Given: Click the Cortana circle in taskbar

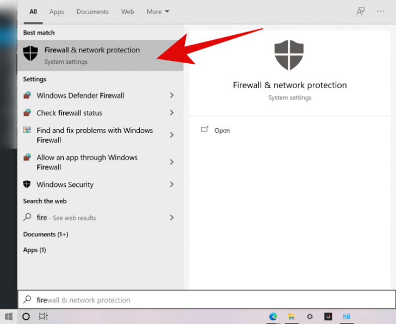Looking at the screenshot, I should pos(26,316).
